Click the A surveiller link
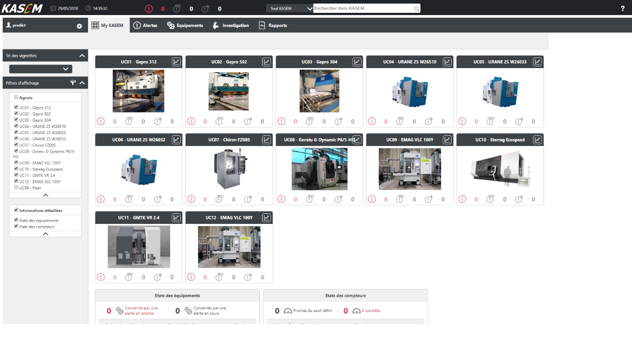632x354 pixels. point(371,311)
